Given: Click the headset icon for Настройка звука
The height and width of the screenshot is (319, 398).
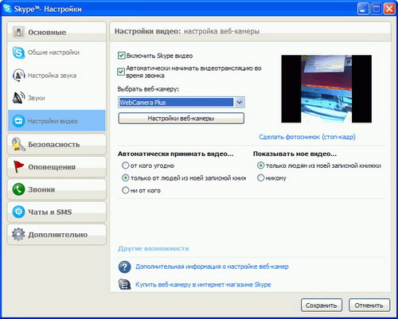Looking at the screenshot, I should pos(18,76).
